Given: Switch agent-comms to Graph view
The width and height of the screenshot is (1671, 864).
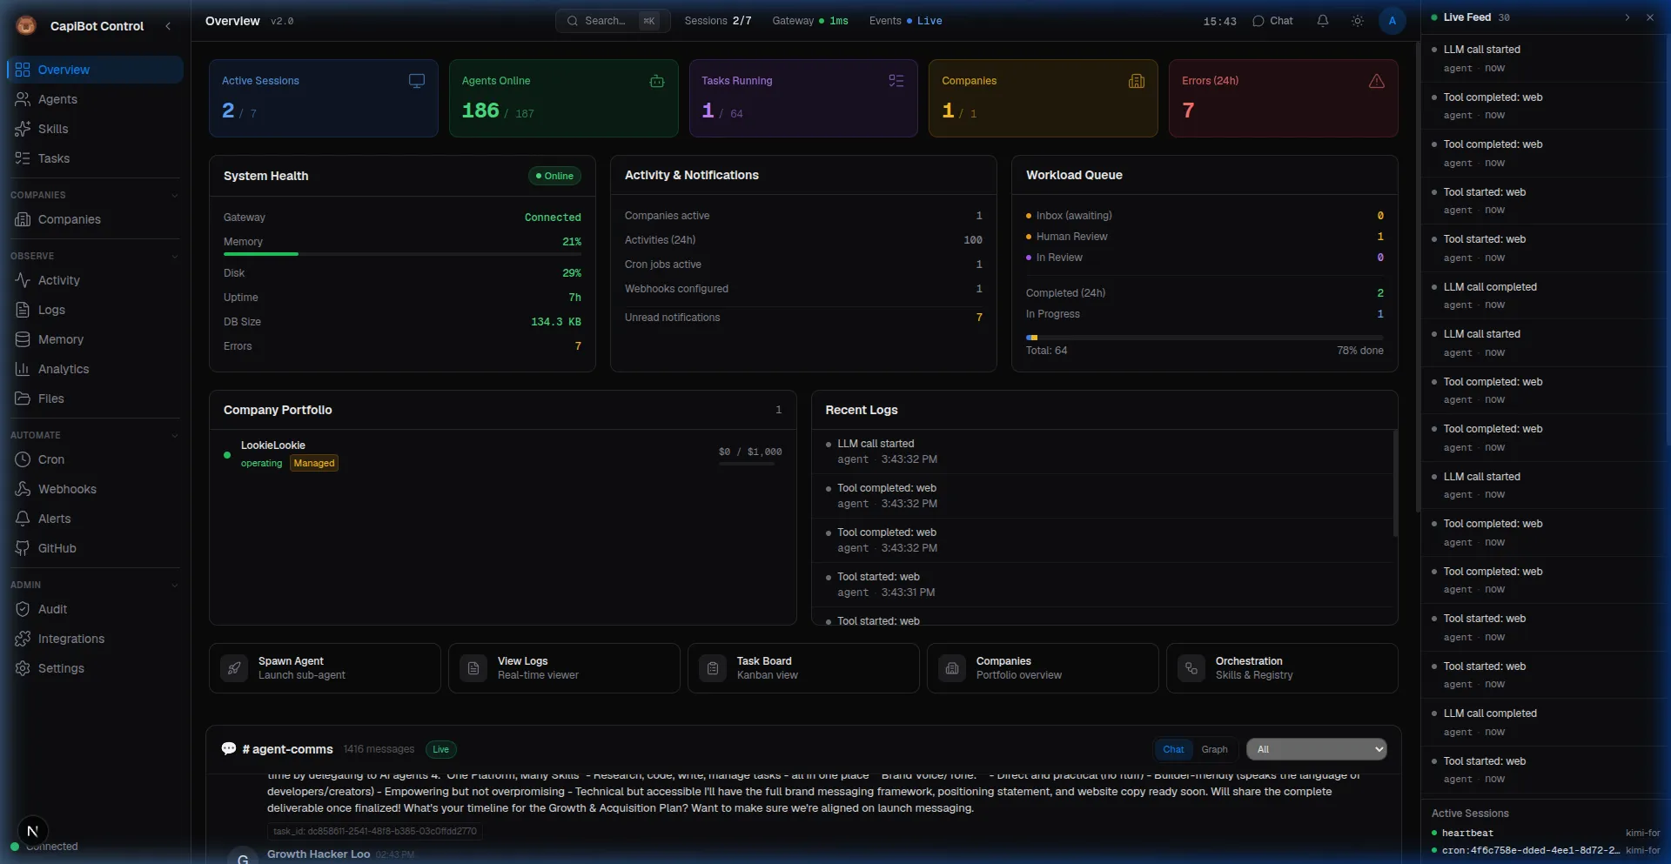Looking at the screenshot, I should point(1214,749).
